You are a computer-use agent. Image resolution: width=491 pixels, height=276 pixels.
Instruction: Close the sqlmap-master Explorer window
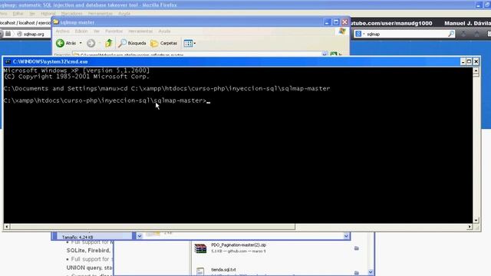point(344,22)
